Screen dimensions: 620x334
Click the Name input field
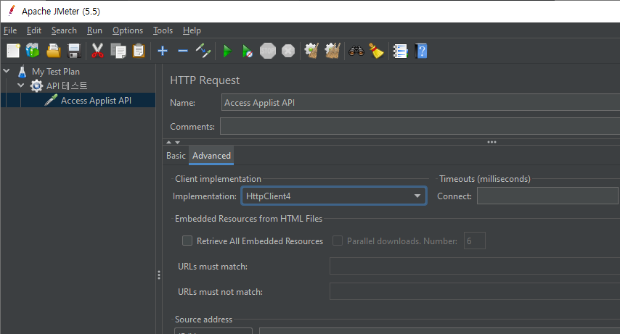click(x=420, y=103)
